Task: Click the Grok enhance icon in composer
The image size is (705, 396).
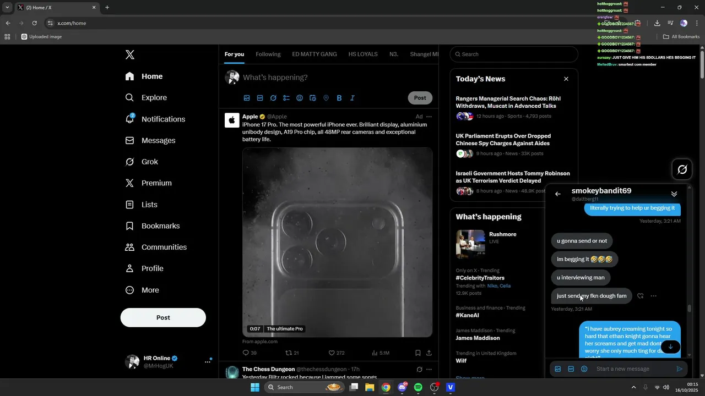Action: (x=273, y=98)
